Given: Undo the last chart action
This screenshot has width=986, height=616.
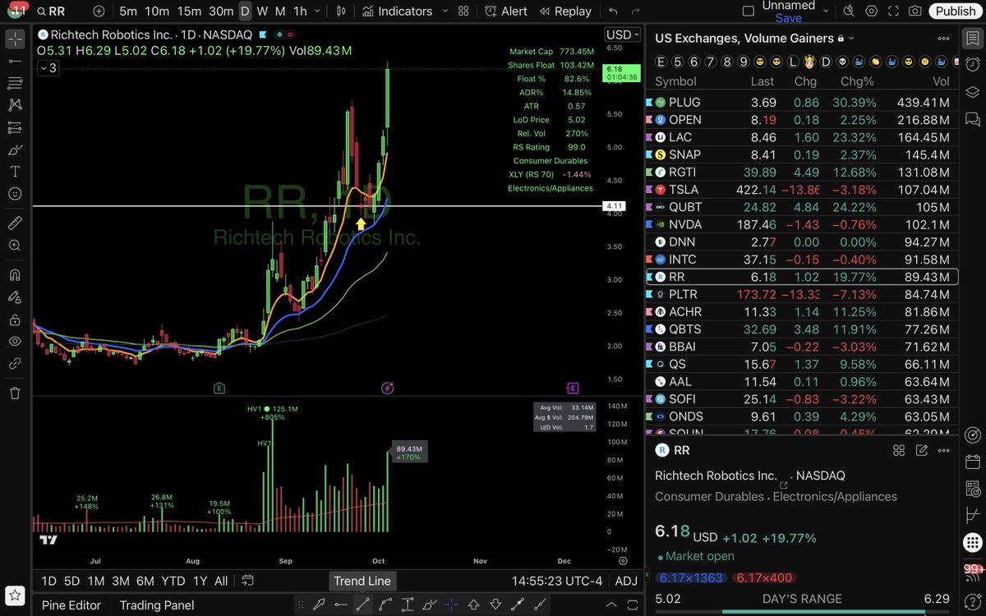Looking at the screenshot, I should point(613,11).
